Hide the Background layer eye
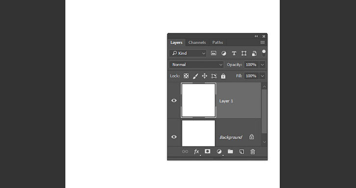This screenshot has width=356, height=188. tap(174, 137)
